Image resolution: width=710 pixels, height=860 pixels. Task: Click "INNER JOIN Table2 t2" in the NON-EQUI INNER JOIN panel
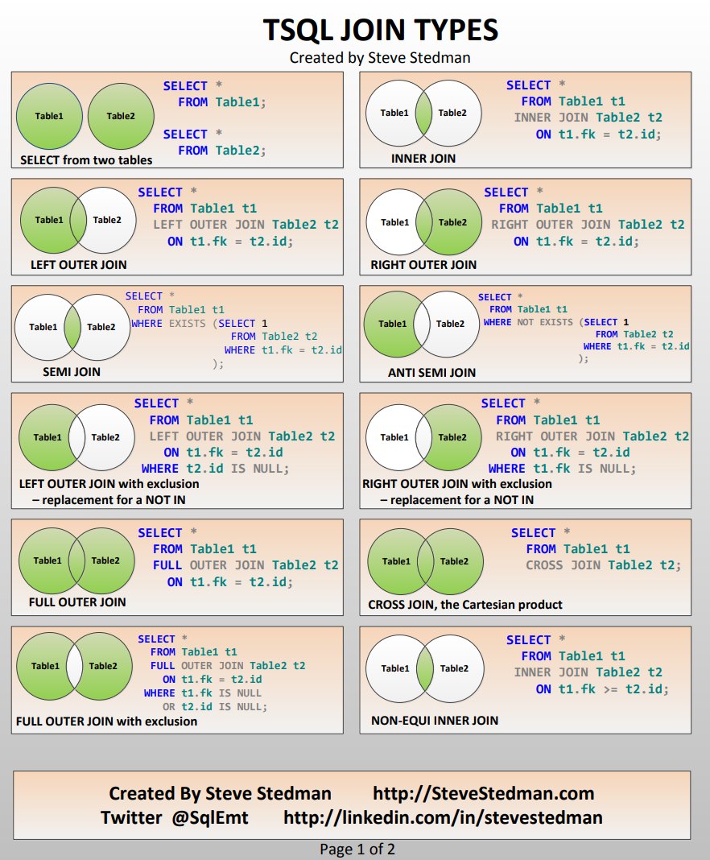588,672
